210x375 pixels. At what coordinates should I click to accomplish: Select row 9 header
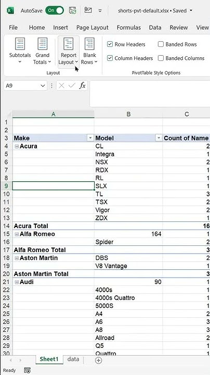pyautogui.click(x=6, y=186)
